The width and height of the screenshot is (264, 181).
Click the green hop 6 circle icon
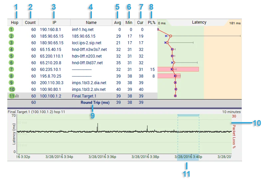click(11, 63)
